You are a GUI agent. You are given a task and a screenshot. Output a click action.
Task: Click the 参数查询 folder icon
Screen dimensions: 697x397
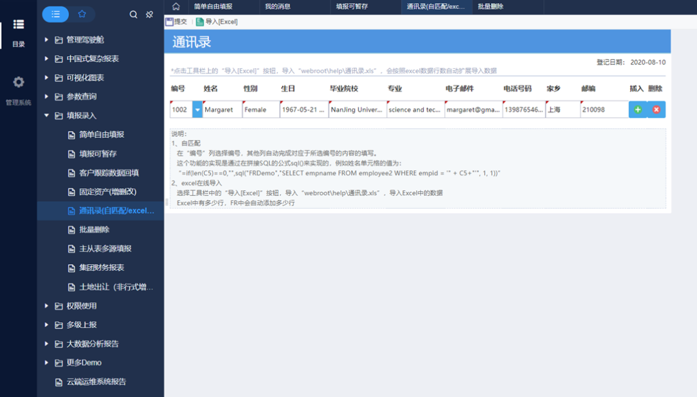(x=59, y=97)
